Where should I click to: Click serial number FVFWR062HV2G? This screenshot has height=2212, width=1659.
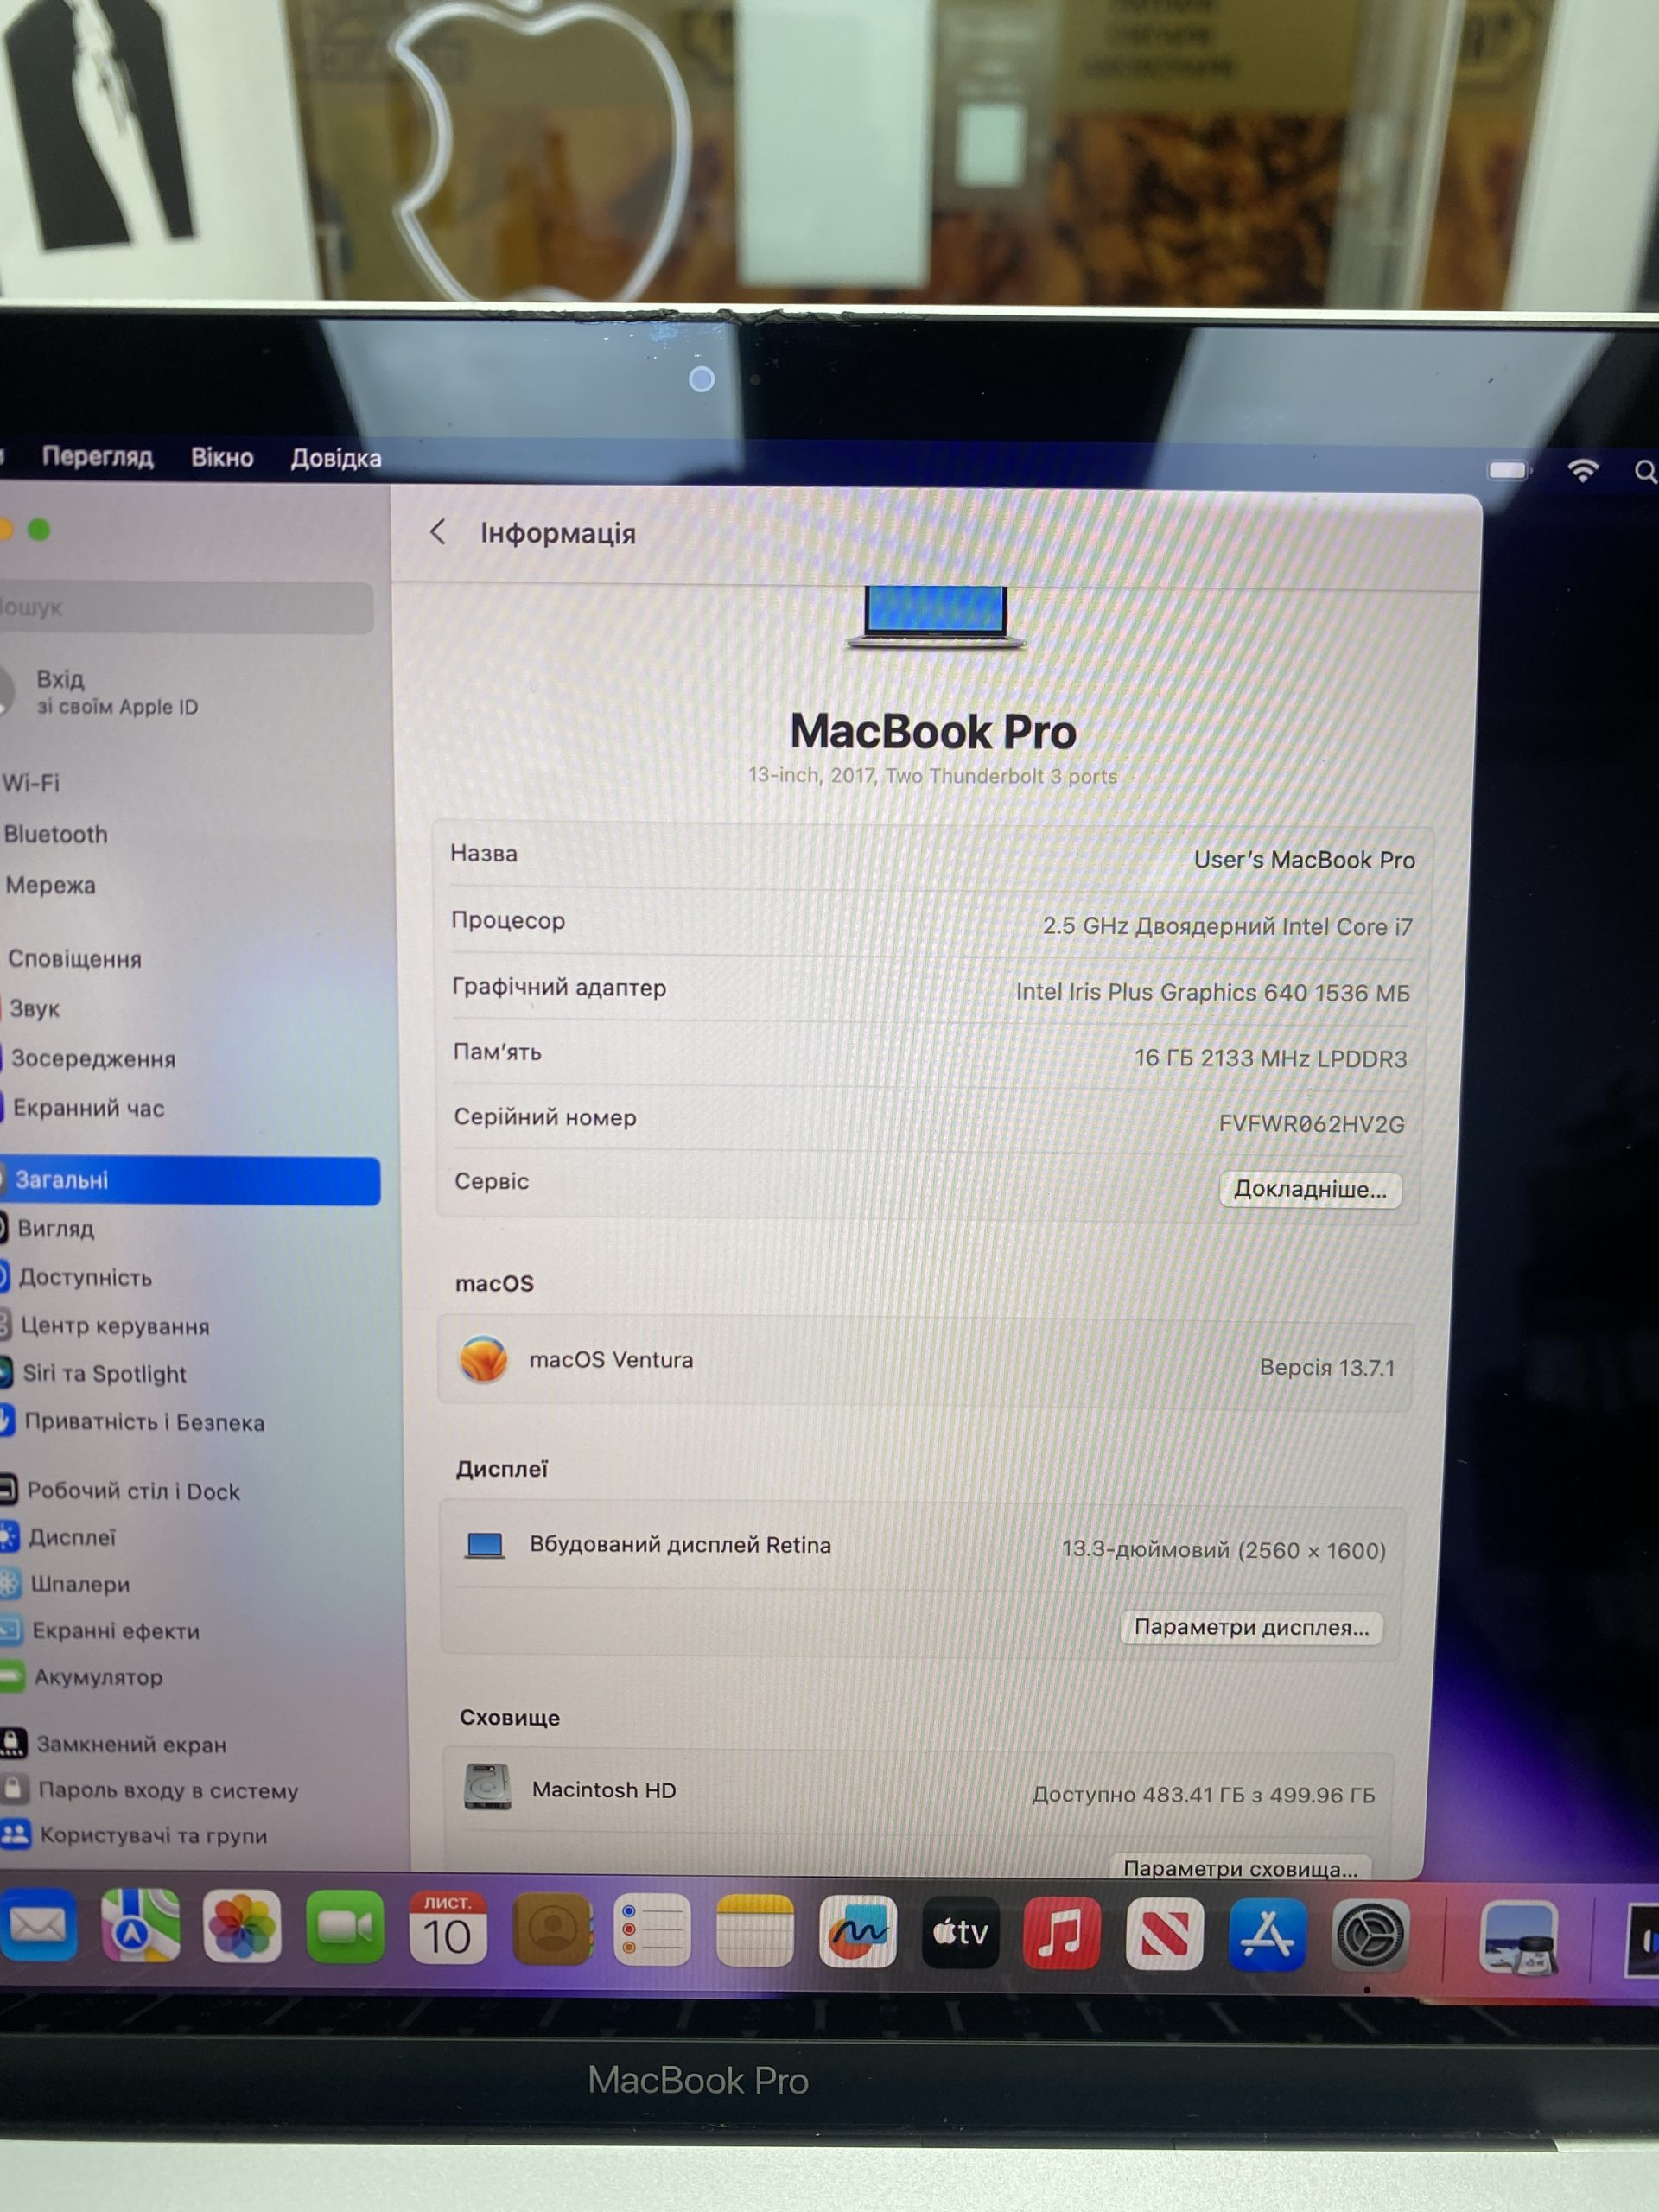click(x=1311, y=1124)
